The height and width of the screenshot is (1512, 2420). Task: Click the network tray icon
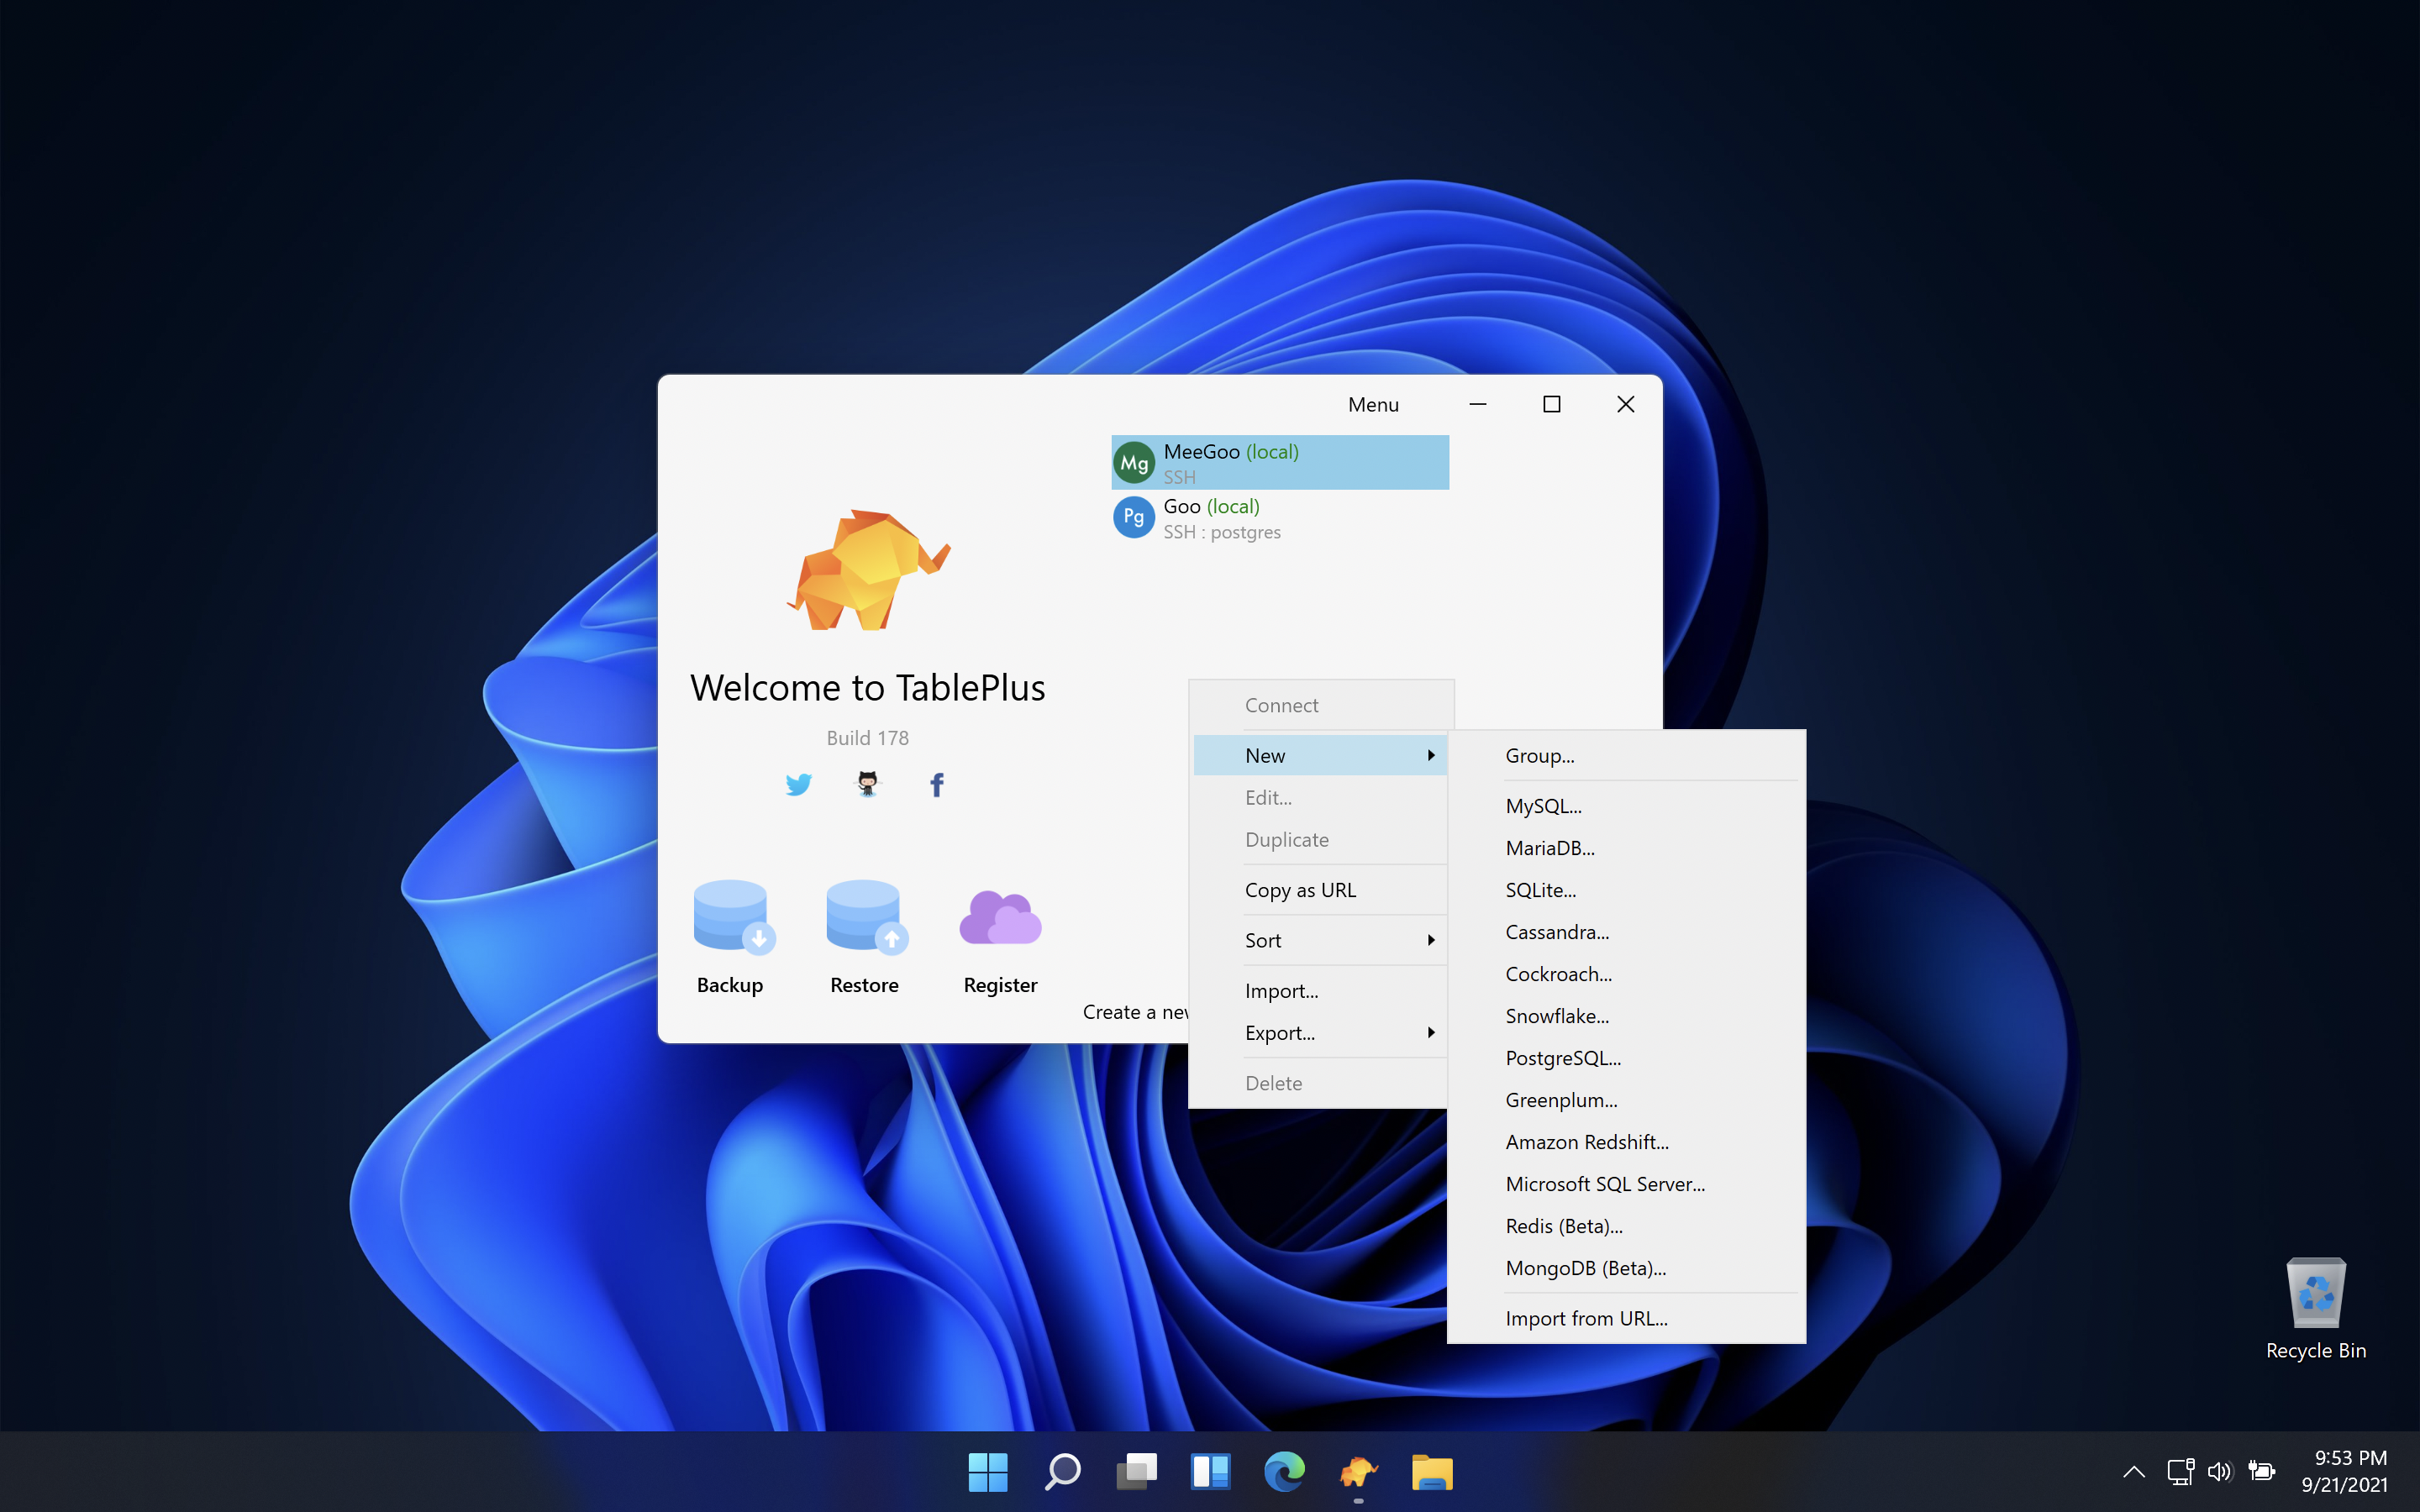coord(2180,1471)
